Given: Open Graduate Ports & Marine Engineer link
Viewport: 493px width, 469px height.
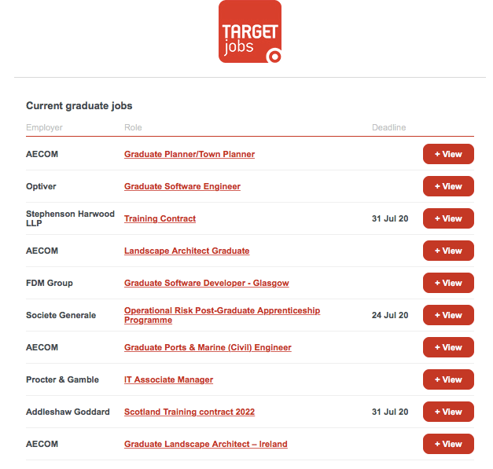Looking at the screenshot, I should point(208,348).
